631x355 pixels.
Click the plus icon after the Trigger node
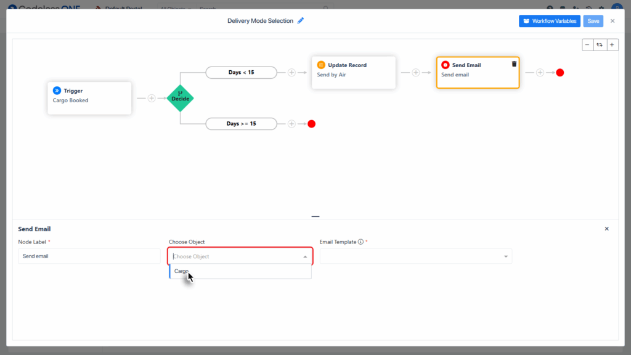152,98
